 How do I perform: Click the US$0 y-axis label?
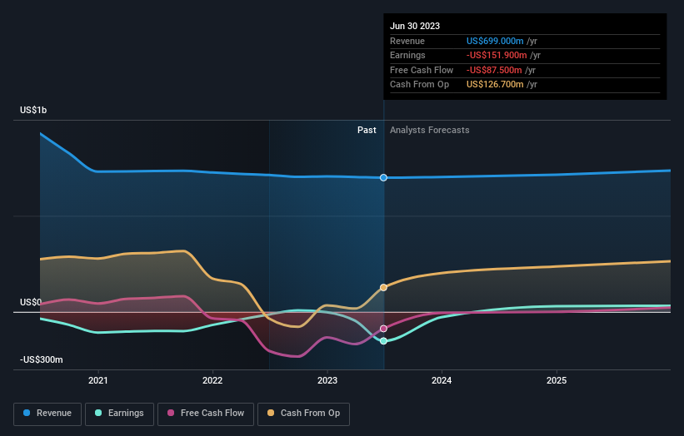tap(31, 302)
